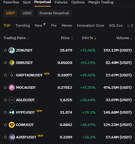Switch to the Spot tab

[27, 2]
